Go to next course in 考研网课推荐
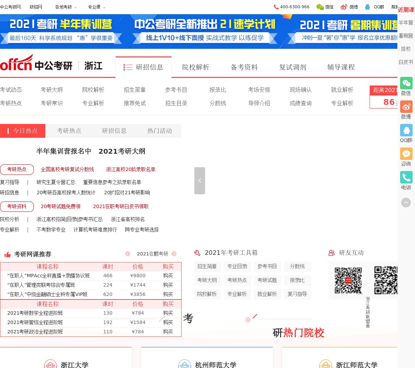415x368 pixels. [x=174, y=254]
